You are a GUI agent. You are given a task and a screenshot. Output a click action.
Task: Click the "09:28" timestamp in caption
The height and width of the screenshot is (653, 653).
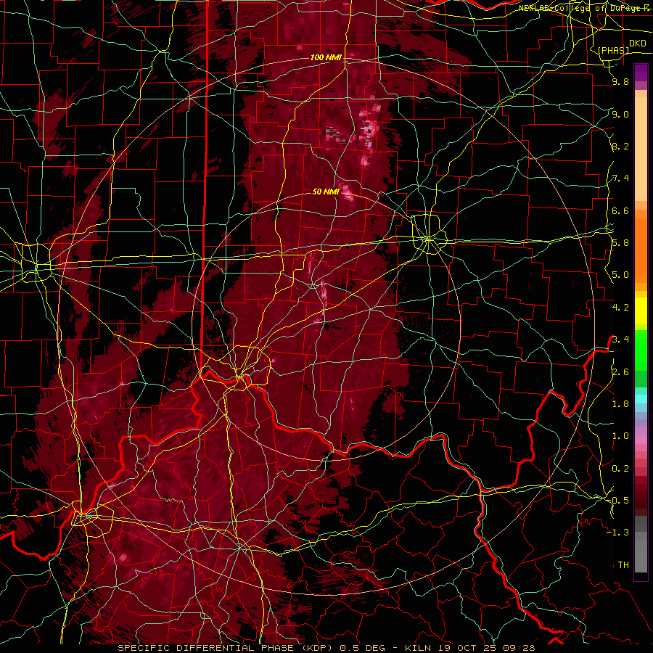[x=517, y=648]
